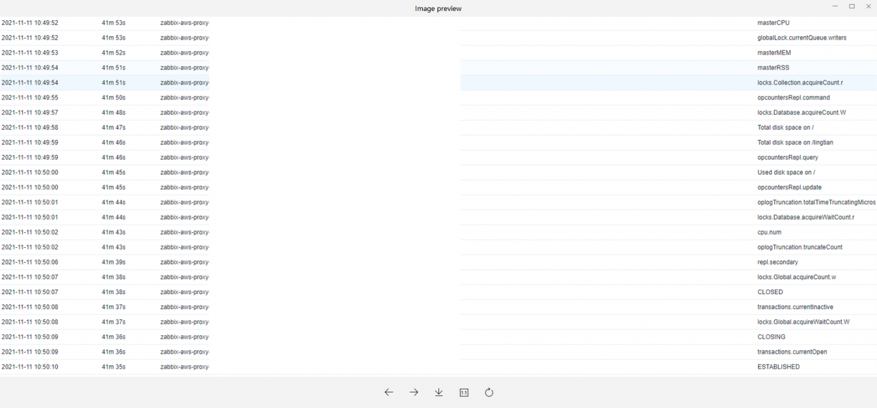Click 'opcountersRepl.command' entry
The width and height of the screenshot is (877, 408).
793,98
